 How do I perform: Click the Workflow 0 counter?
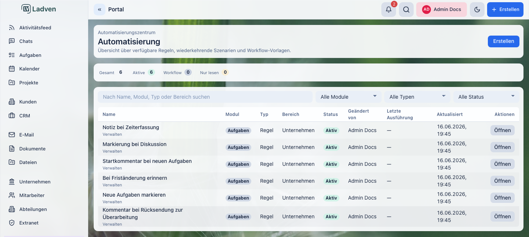click(x=177, y=73)
